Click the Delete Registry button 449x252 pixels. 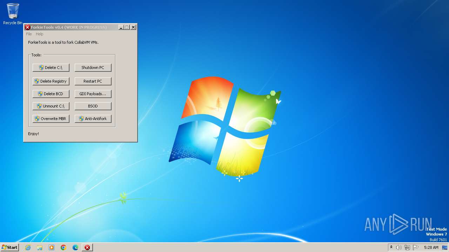click(x=51, y=81)
